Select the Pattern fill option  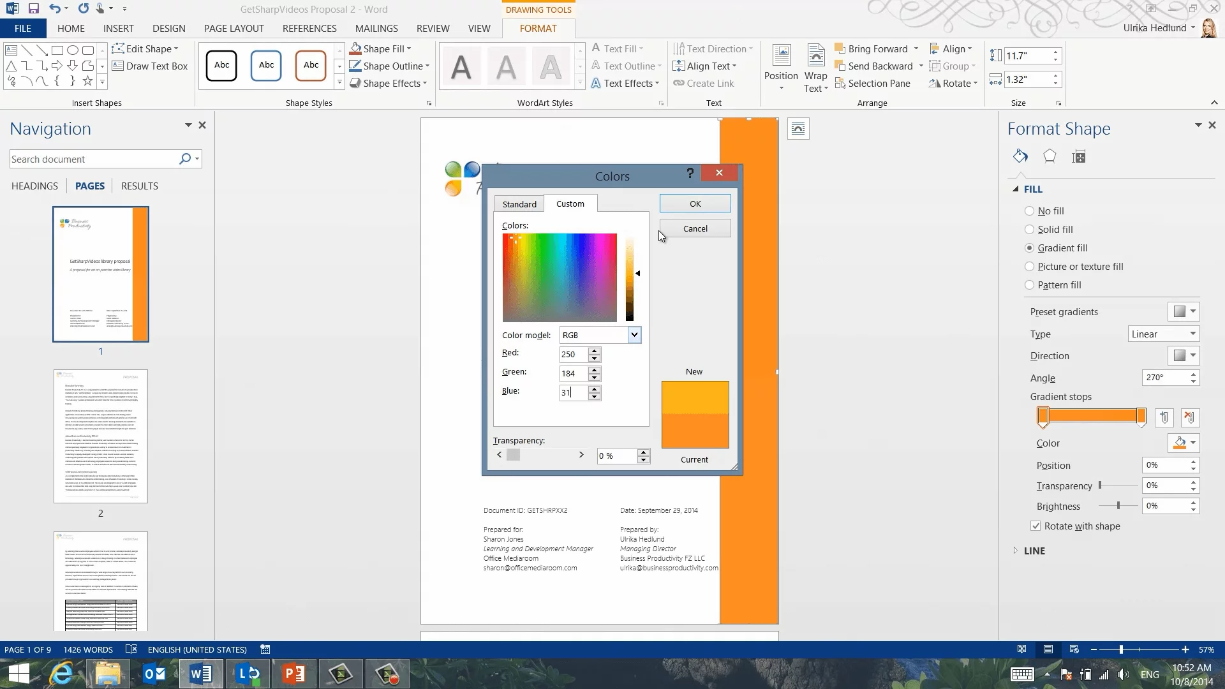[x=1029, y=285]
